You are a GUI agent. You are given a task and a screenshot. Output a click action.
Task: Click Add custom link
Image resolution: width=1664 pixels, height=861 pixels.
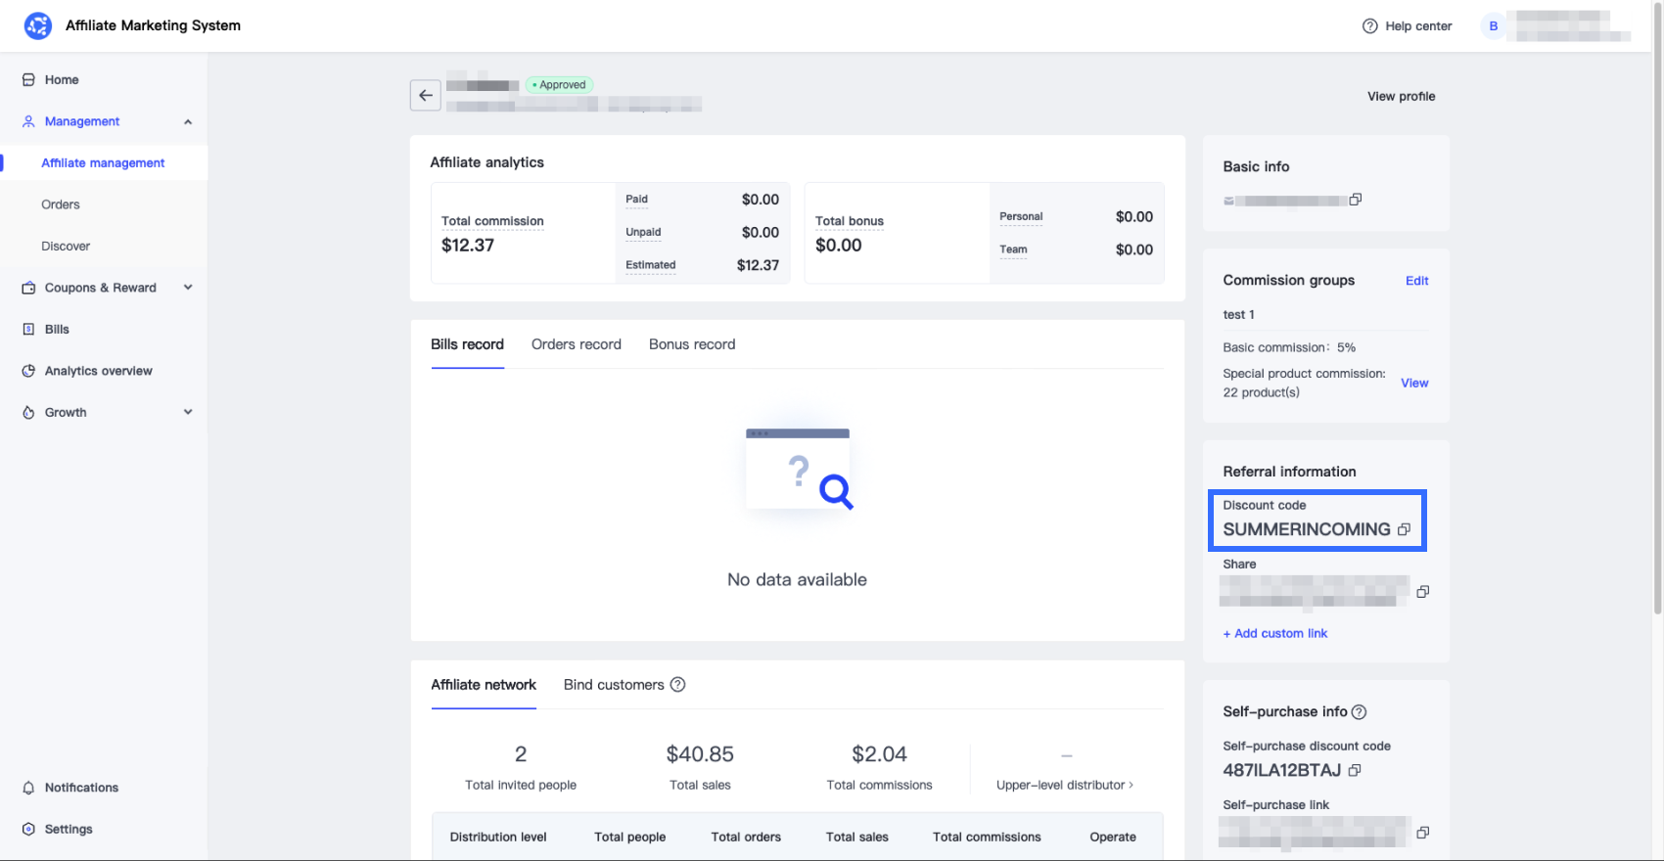tap(1275, 633)
